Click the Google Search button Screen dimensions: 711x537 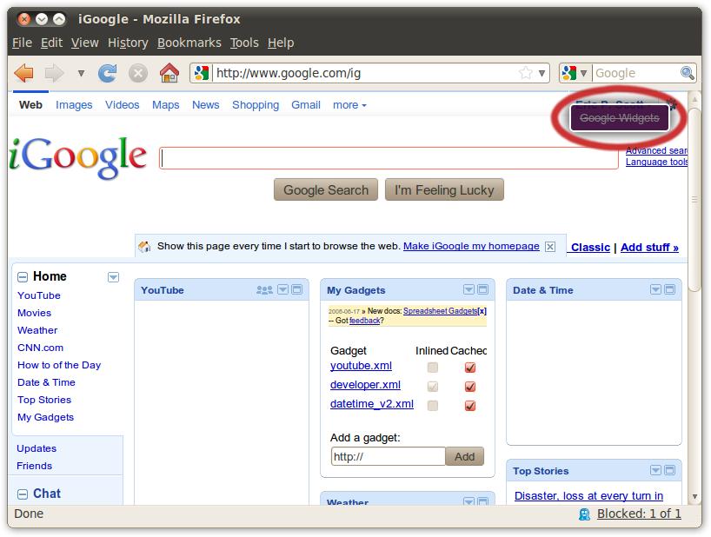(x=326, y=190)
